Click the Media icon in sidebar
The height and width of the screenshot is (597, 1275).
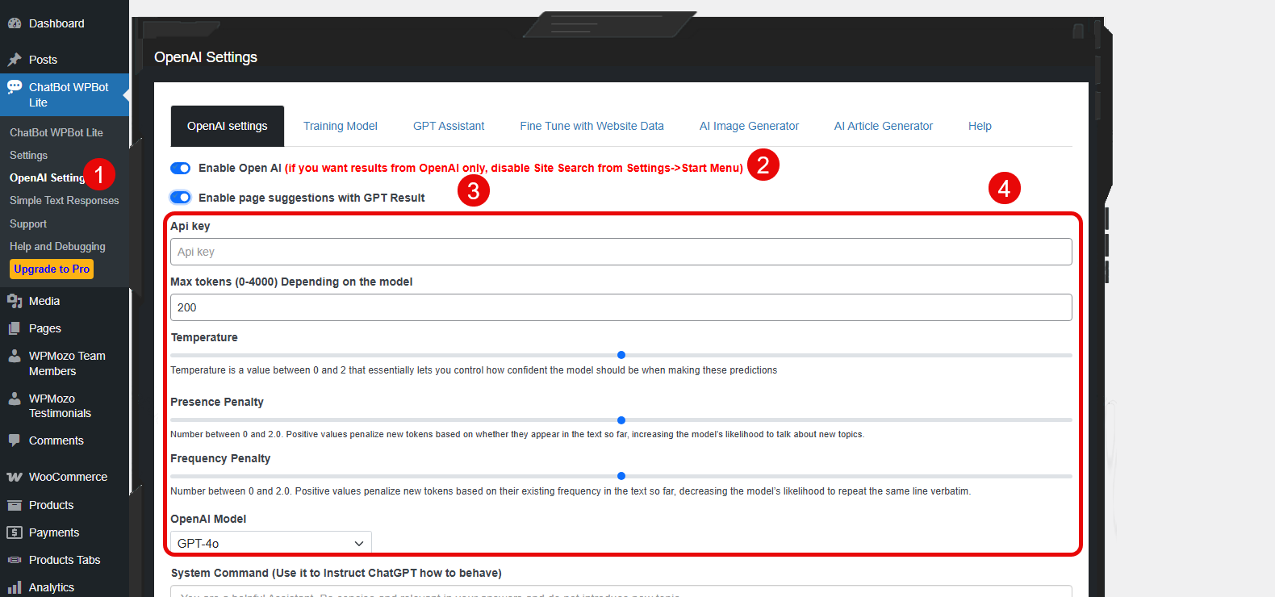pyautogui.click(x=15, y=301)
